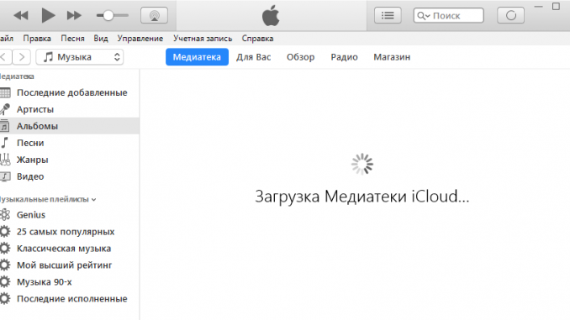Click gear icon beside Мой высший рейтинг
This screenshot has height=320, width=570.
5,265
